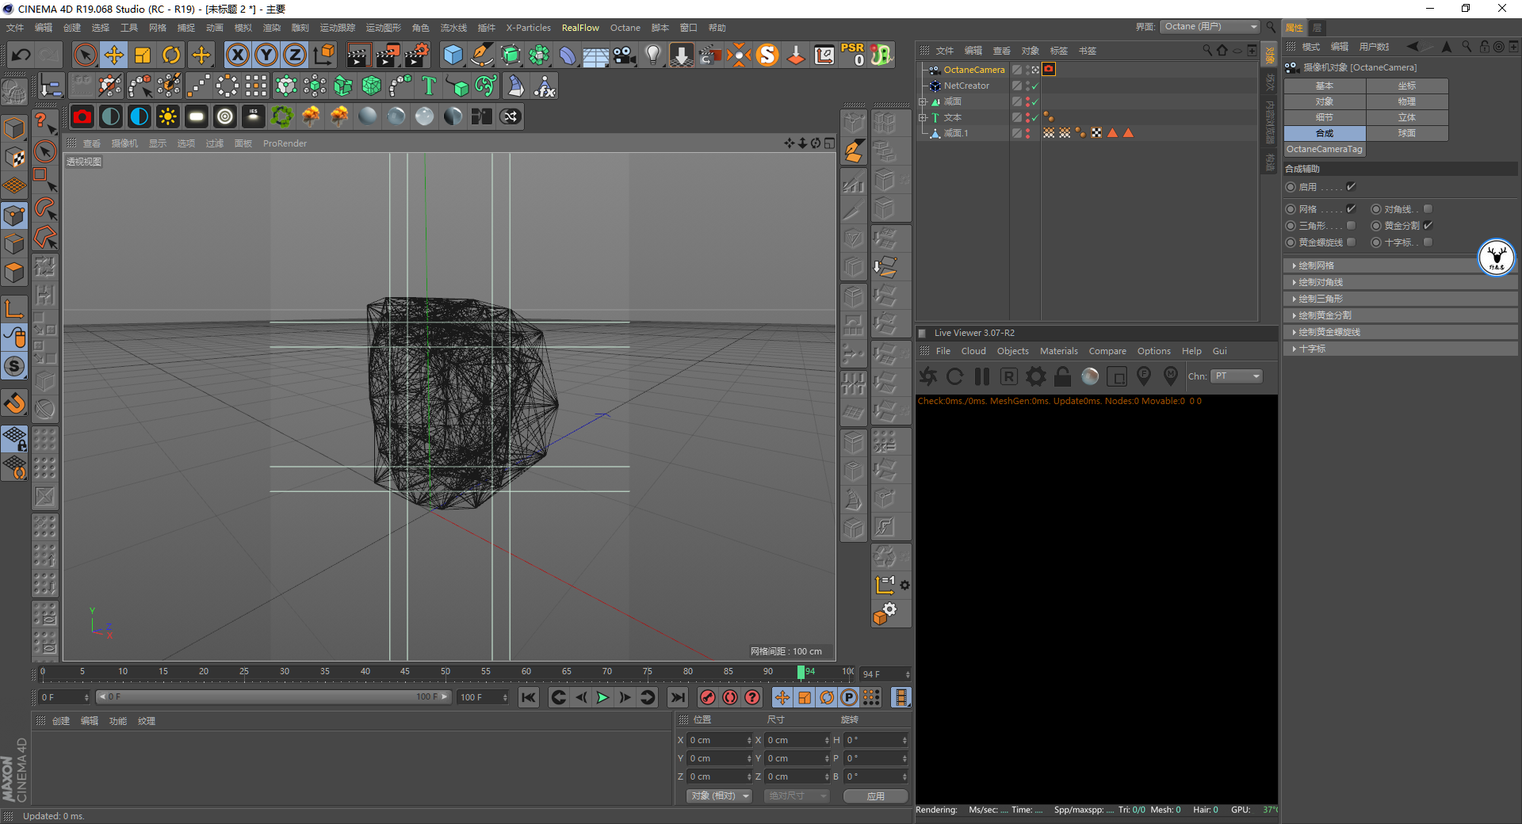This screenshot has height=824, width=1522.
Task: Open the RealFlow menu
Action: (x=579, y=28)
